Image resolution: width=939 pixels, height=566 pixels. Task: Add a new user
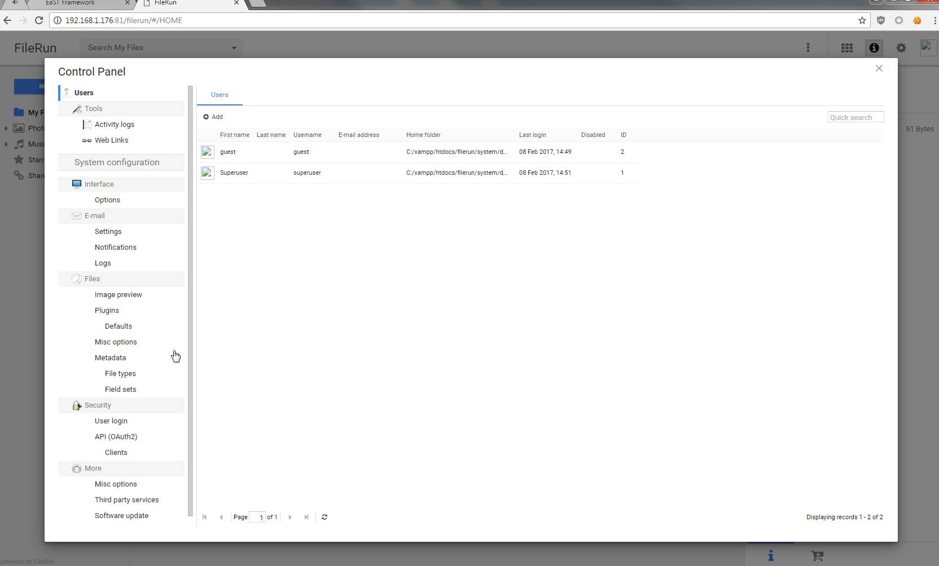213,117
